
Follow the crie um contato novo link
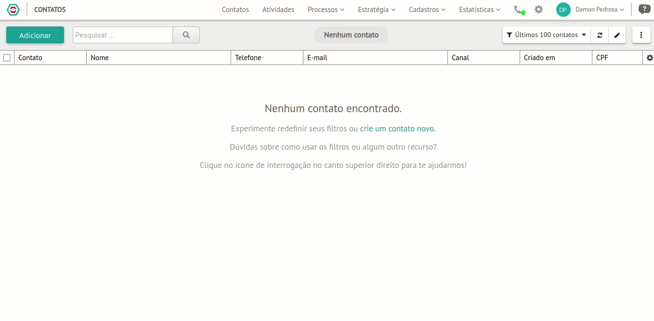(x=398, y=129)
